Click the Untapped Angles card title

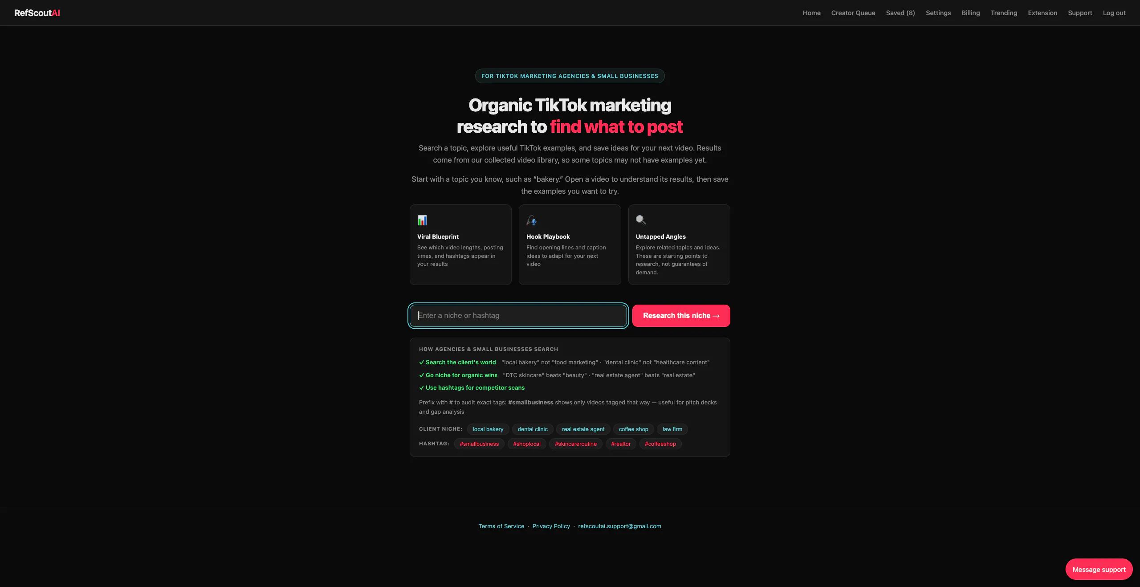tap(660, 236)
